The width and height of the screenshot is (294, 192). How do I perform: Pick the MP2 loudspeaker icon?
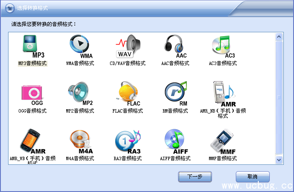click(x=81, y=94)
